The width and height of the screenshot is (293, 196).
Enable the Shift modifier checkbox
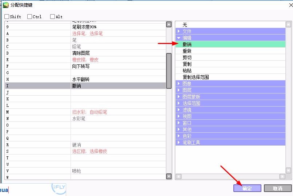click(7, 17)
